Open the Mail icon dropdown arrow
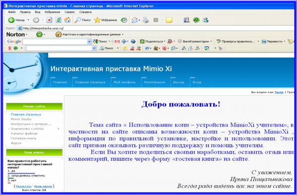 pyautogui.click(x=139, y=20)
